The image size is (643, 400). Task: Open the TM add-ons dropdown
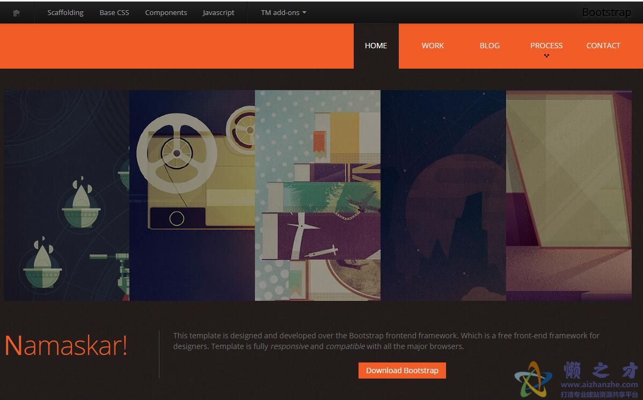[283, 13]
